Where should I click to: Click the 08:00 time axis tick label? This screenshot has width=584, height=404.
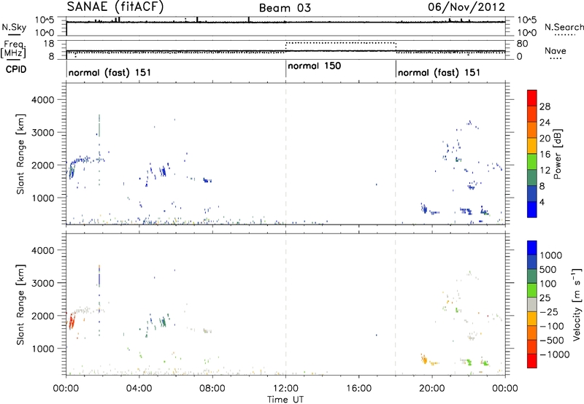(212, 389)
